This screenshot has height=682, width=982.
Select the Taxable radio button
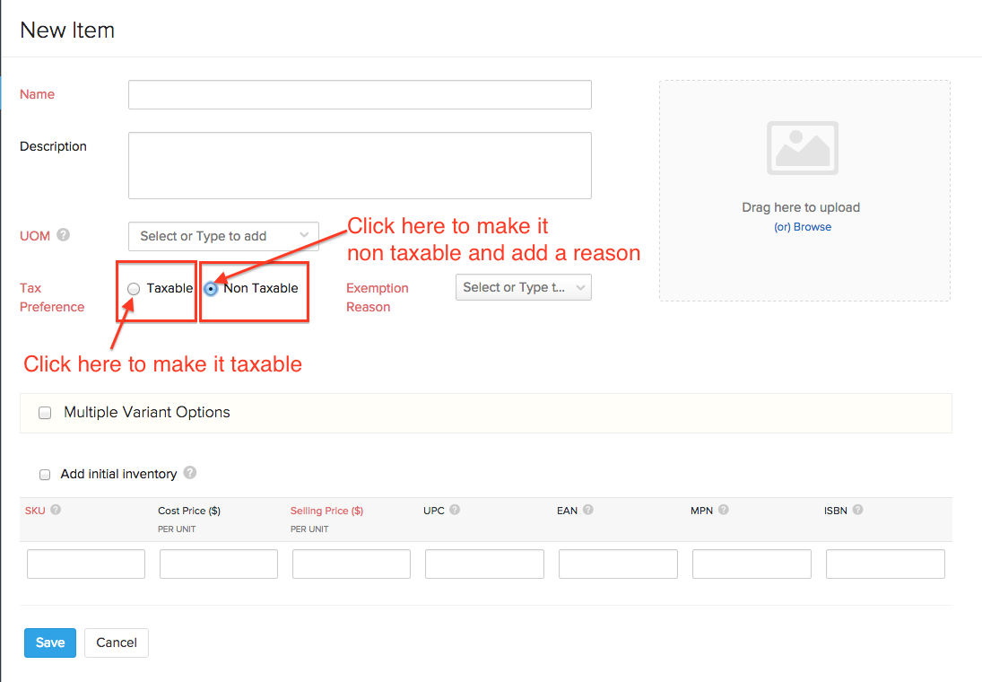point(134,289)
